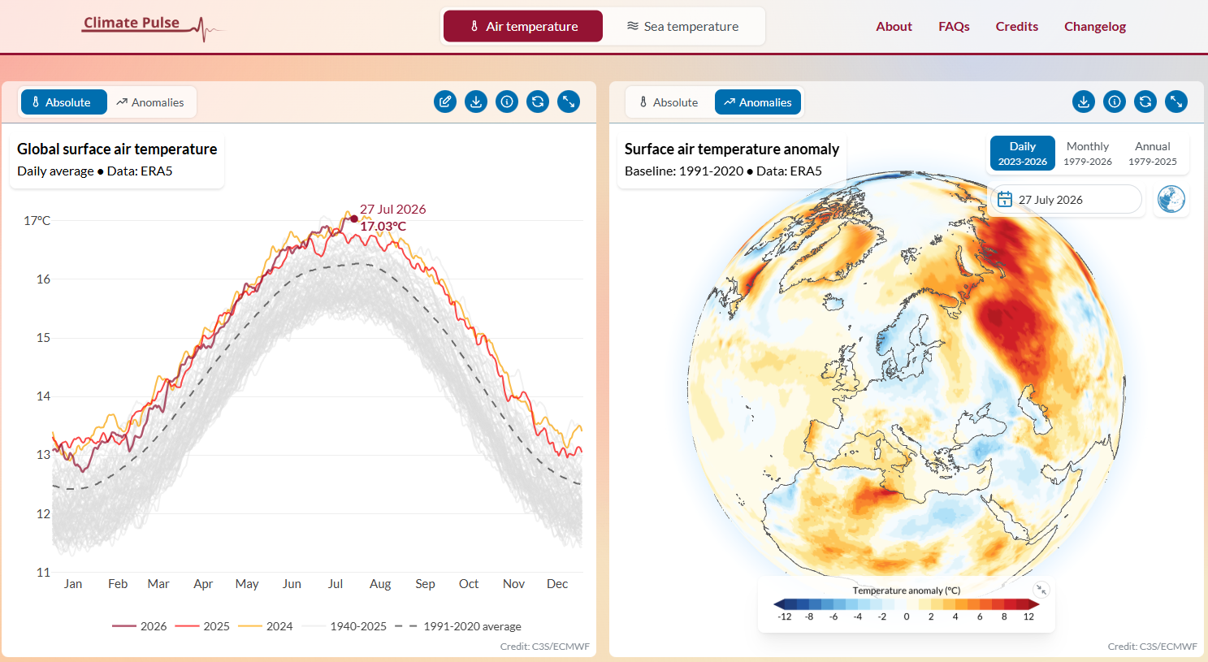This screenshot has width=1208, height=662.
Task: Expand the temperature chart to fullscreen
Action: coord(569,102)
